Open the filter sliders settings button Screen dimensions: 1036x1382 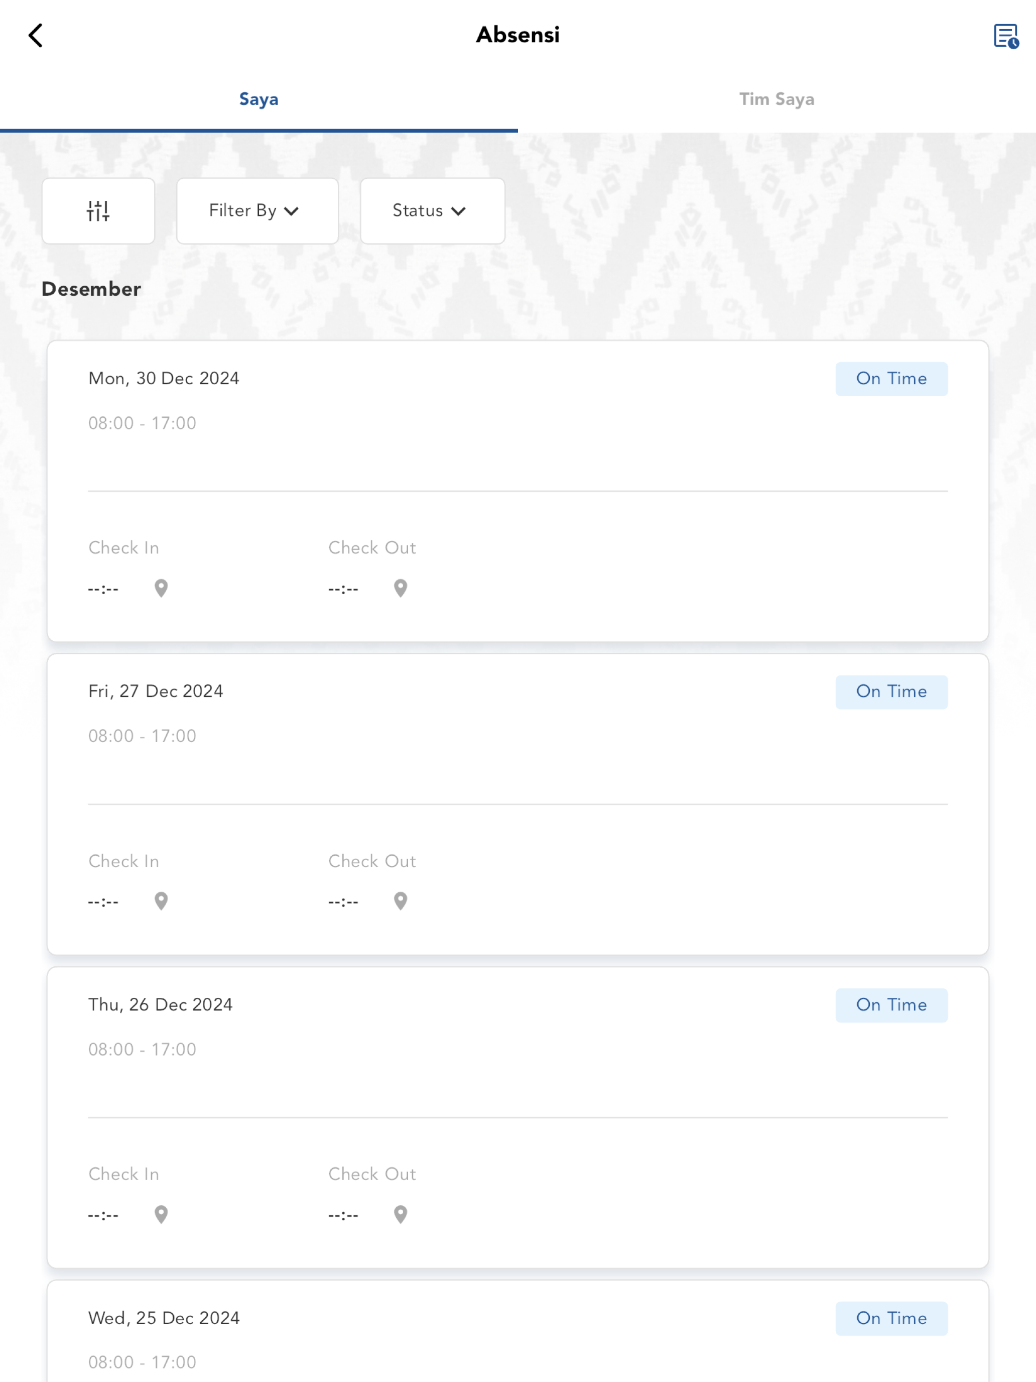pyautogui.click(x=98, y=210)
